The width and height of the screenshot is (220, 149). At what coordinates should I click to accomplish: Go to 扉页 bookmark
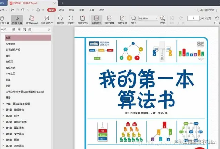click(8, 56)
